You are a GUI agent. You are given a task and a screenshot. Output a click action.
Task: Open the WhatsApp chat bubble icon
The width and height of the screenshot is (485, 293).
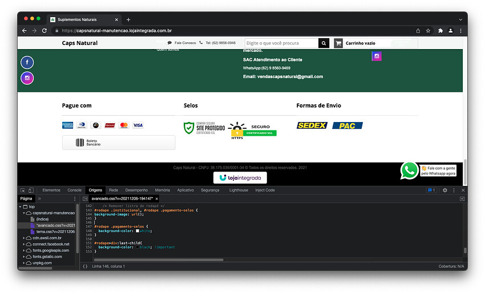pos(409,170)
